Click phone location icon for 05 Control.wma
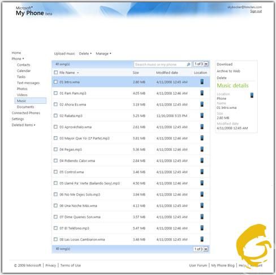 [202, 172]
